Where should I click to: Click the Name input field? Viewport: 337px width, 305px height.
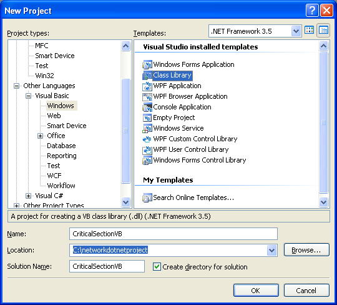pos(173,234)
